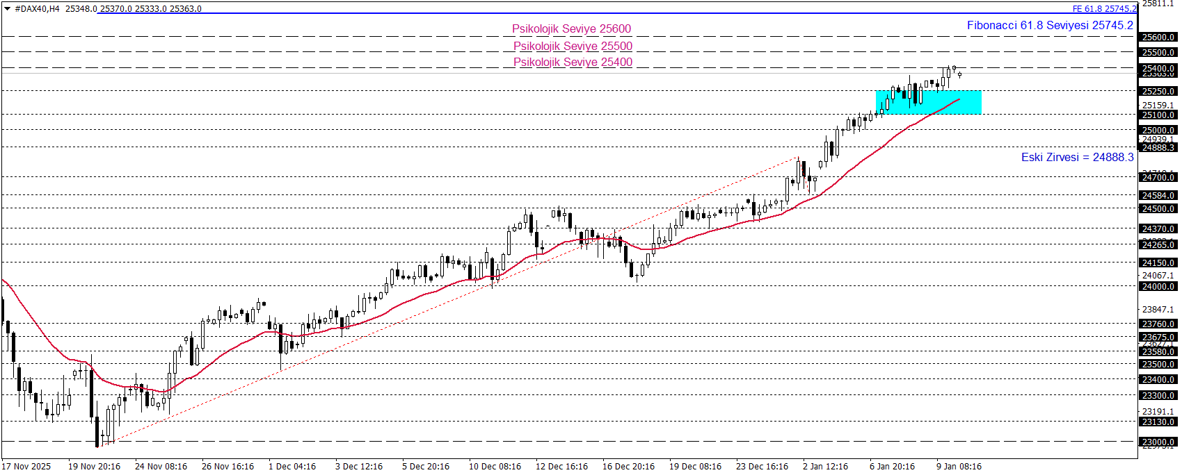The image size is (1182, 475).
Task: Click the '19 Dec 08:16' time axis label
Action: click(x=695, y=467)
